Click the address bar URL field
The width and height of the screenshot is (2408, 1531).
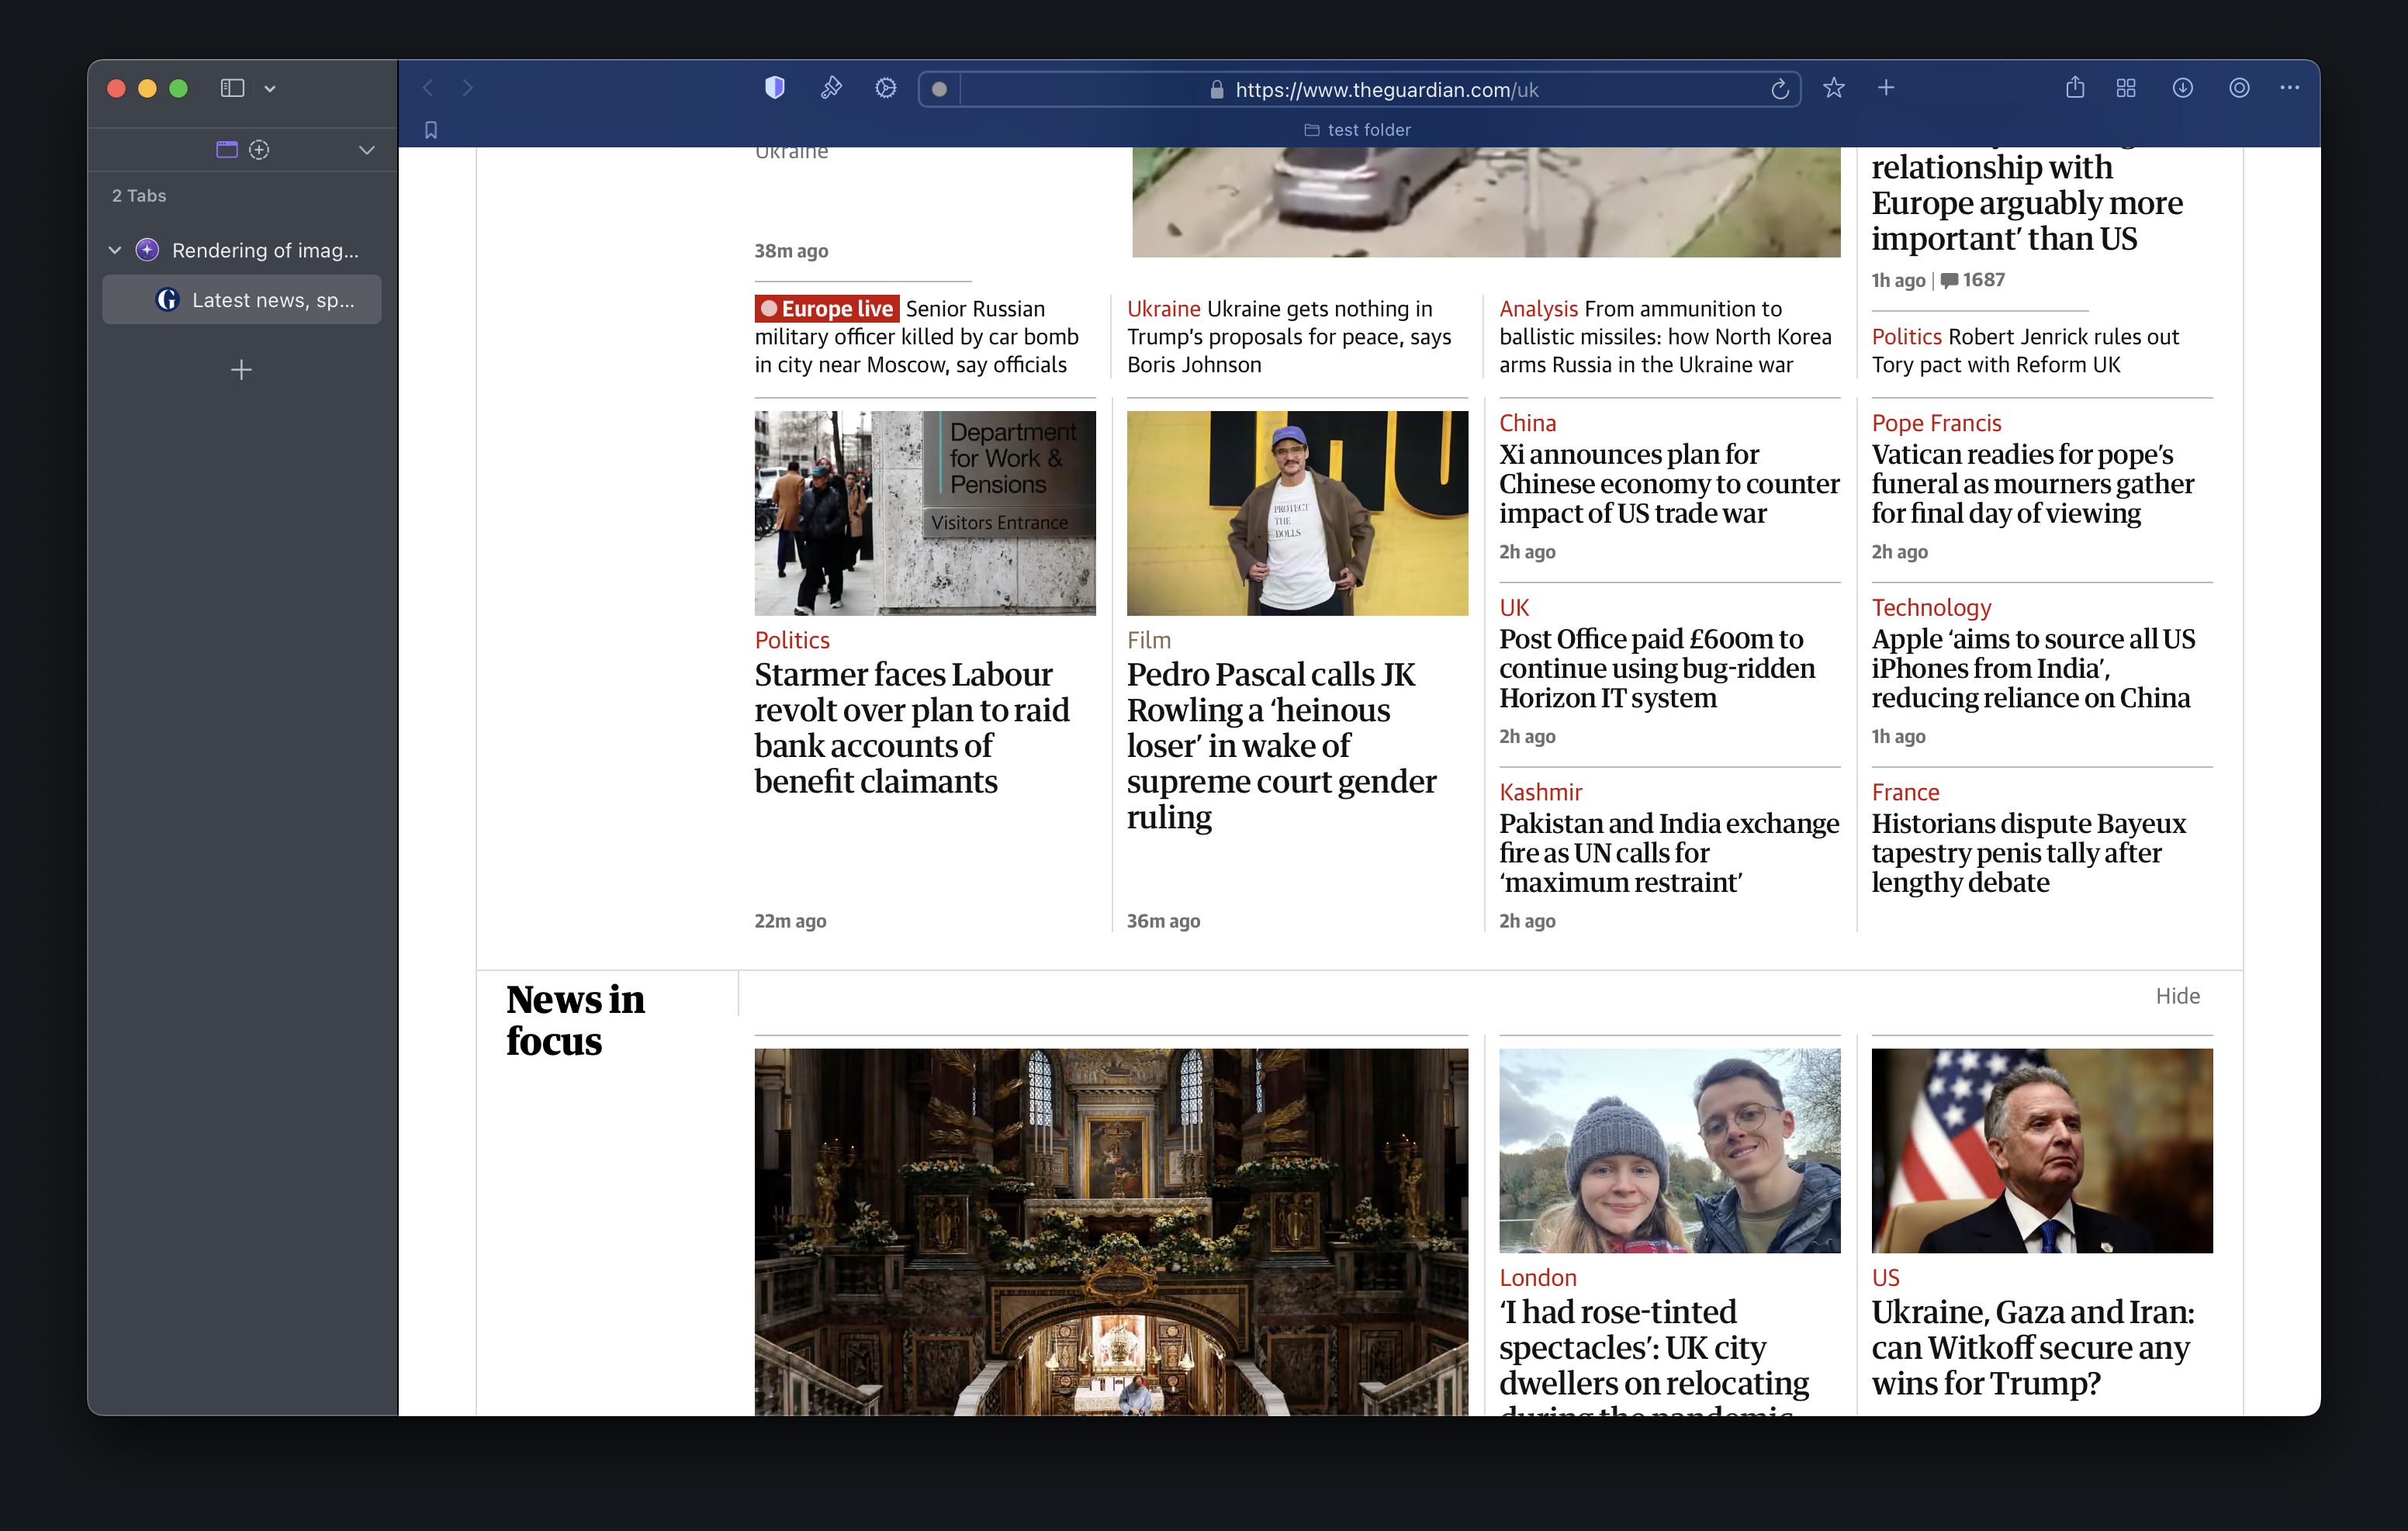coord(1385,89)
